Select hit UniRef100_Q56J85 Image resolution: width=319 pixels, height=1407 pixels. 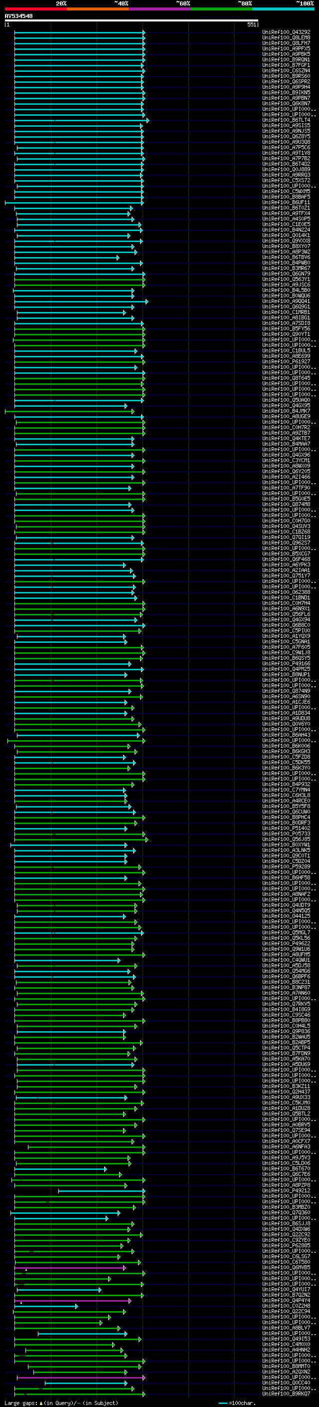coord(286,839)
